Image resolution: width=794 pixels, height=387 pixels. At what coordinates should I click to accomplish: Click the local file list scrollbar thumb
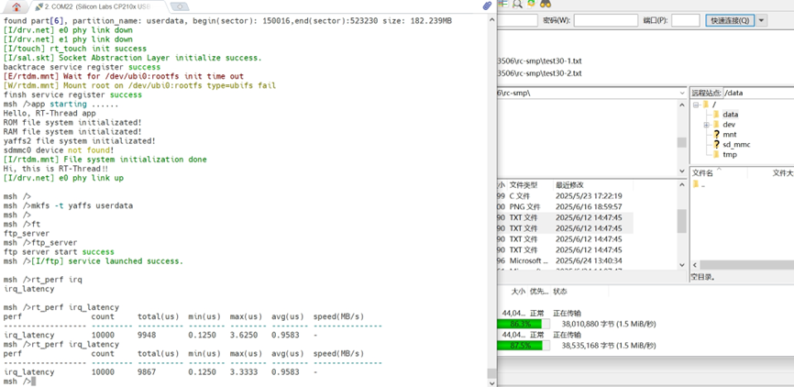pyautogui.click(x=681, y=221)
